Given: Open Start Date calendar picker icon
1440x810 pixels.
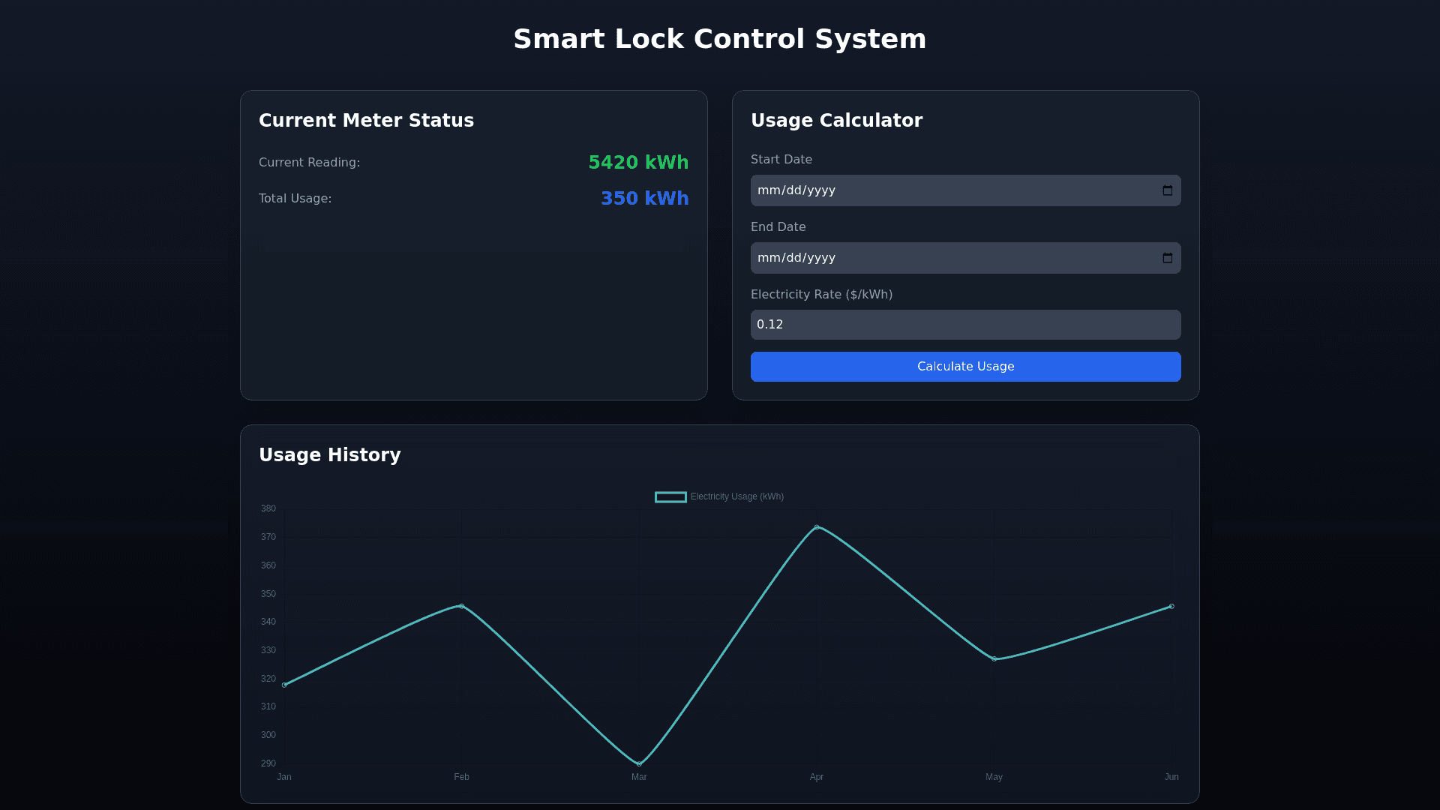Looking at the screenshot, I should [x=1167, y=190].
